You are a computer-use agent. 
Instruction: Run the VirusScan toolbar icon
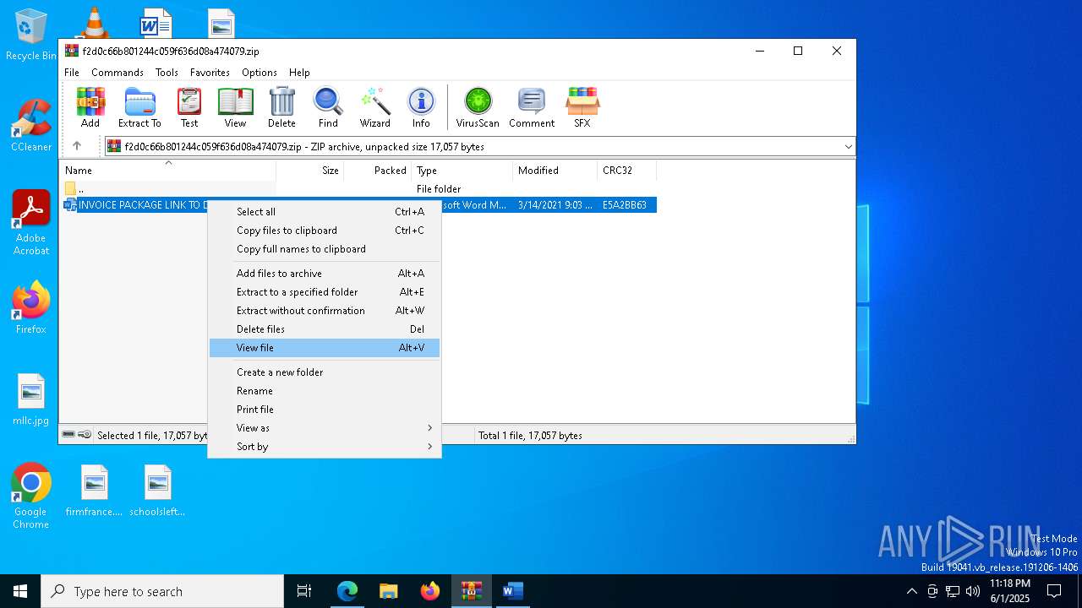(x=478, y=107)
